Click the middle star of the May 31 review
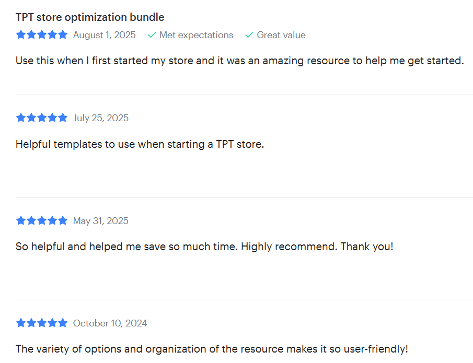This screenshot has width=473, height=363. (x=42, y=220)
